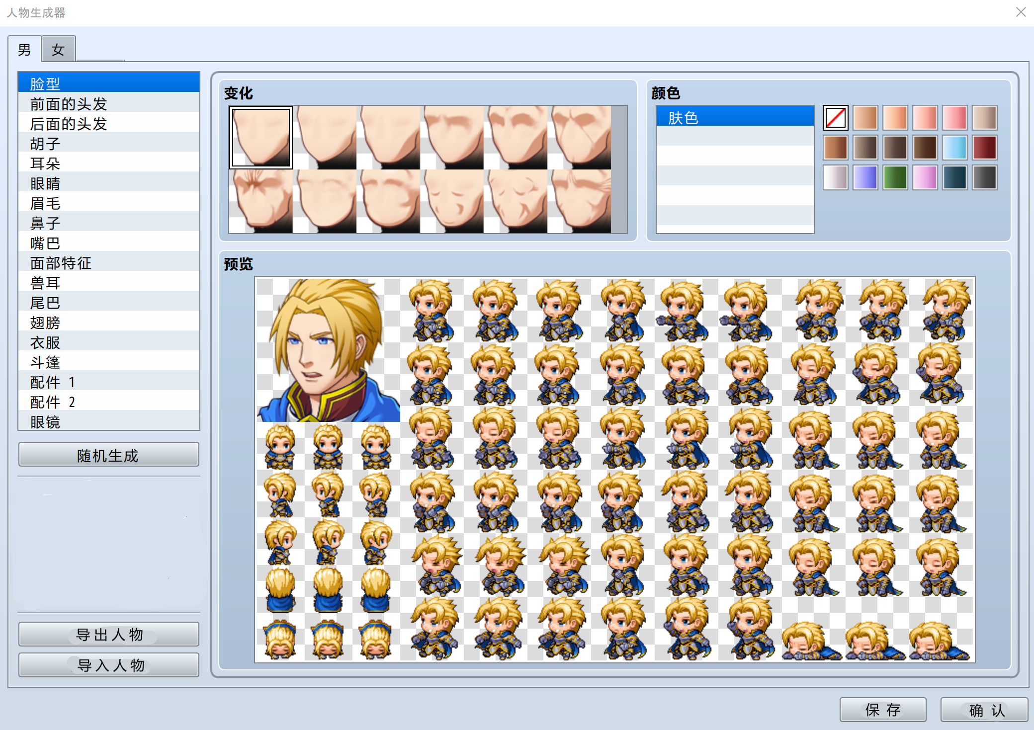Open the 耳朵 part category

[x=109, y=163]
